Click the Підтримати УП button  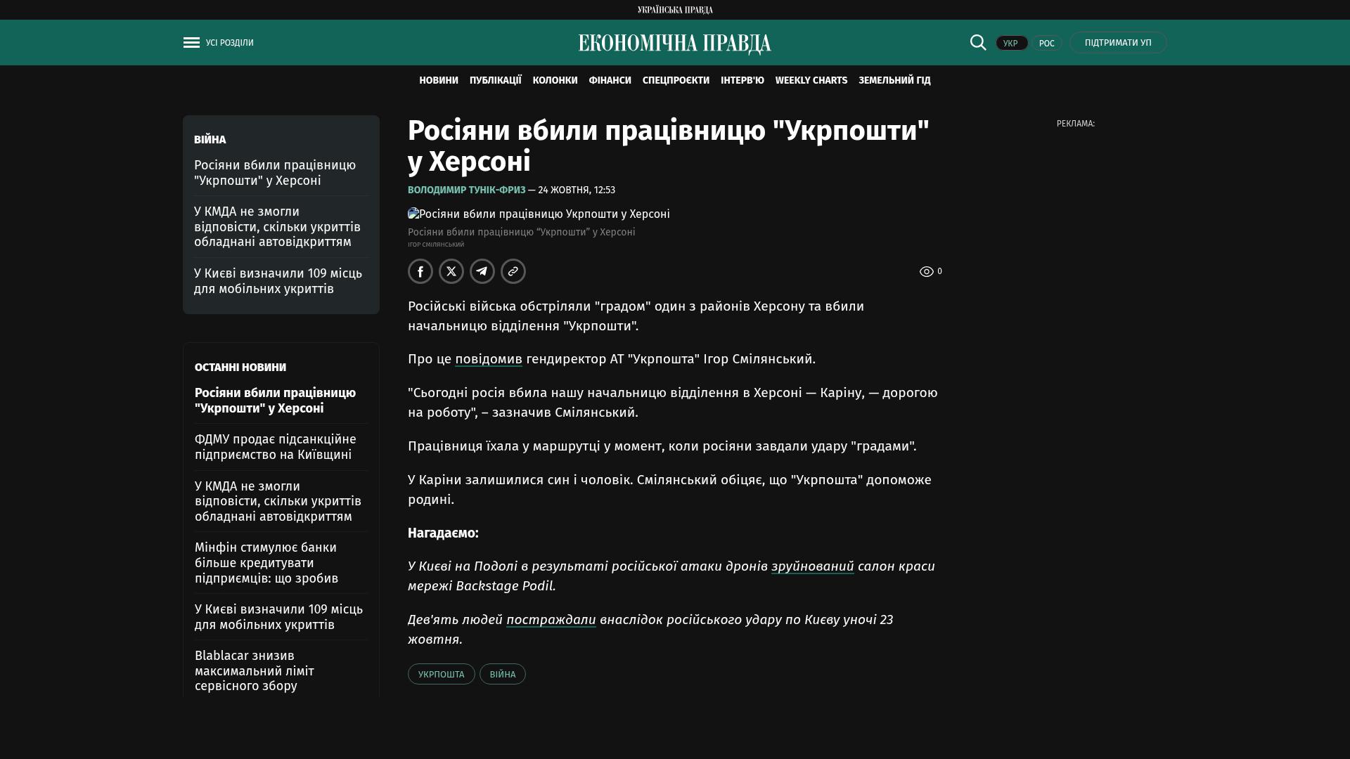click(x=1118, y=42)
